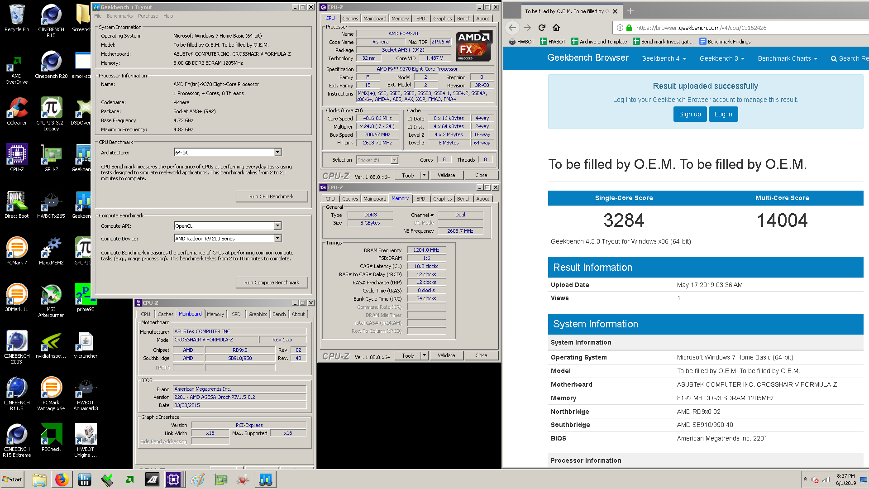Expand Tools arrow in top CPU-Z window
The height and width of the screenshot is (489, 869).
pos(424,175)
